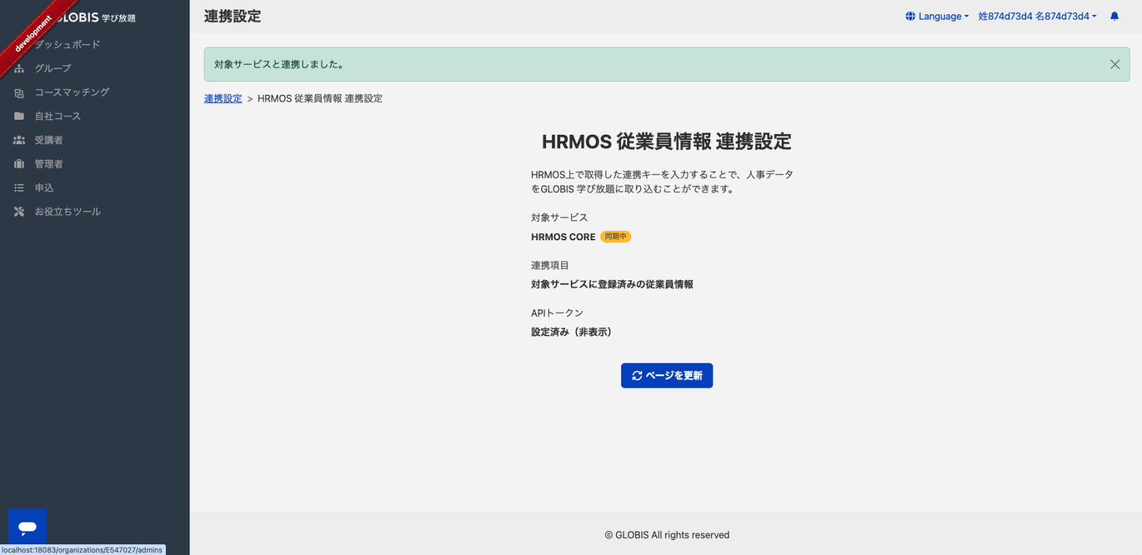Click the briefcase icon for 管理者
Image resolution: width=1142 pixels, height=555 pixels.
pyautogui.click(x=19, y=164)
